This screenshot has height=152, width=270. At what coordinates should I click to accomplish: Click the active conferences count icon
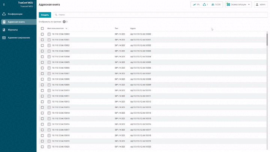tap(204, 5)
